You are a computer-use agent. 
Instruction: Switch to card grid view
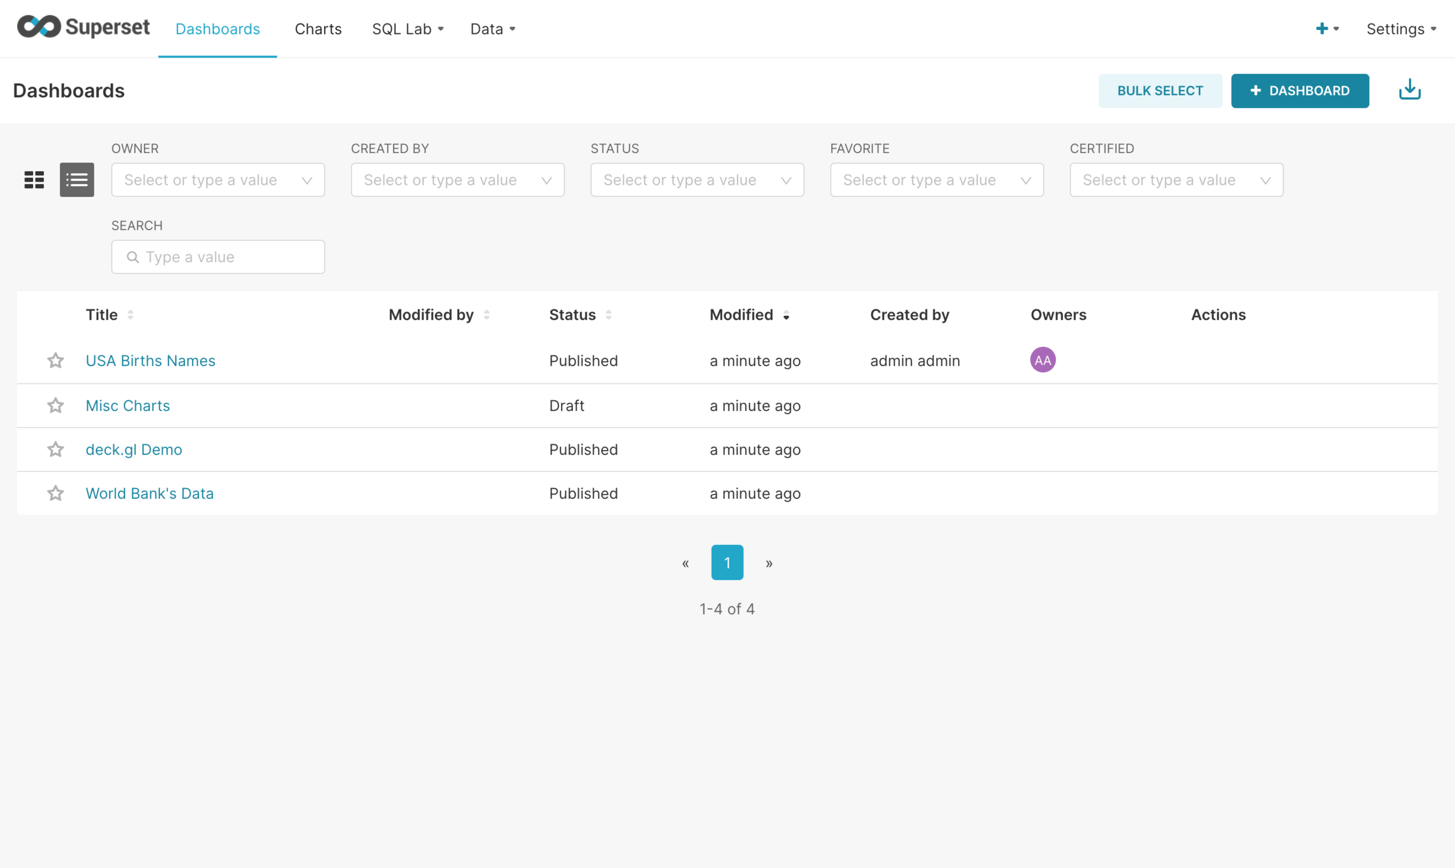point(34,180)
